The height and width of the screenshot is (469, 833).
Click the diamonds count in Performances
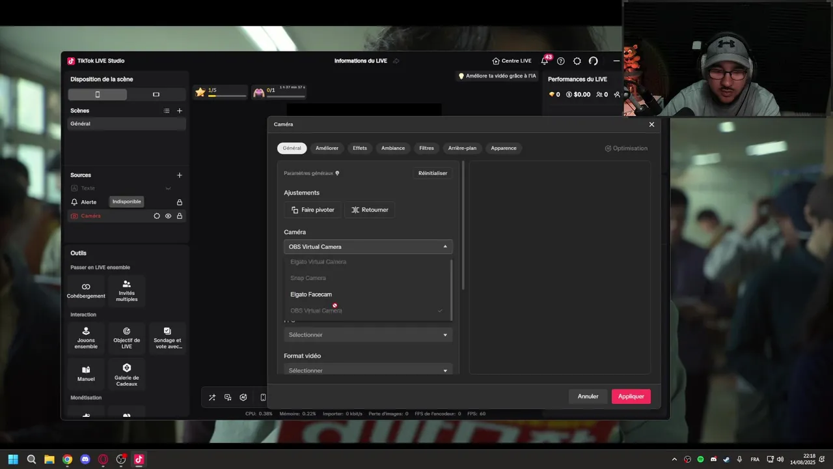[x=554, y=94]
